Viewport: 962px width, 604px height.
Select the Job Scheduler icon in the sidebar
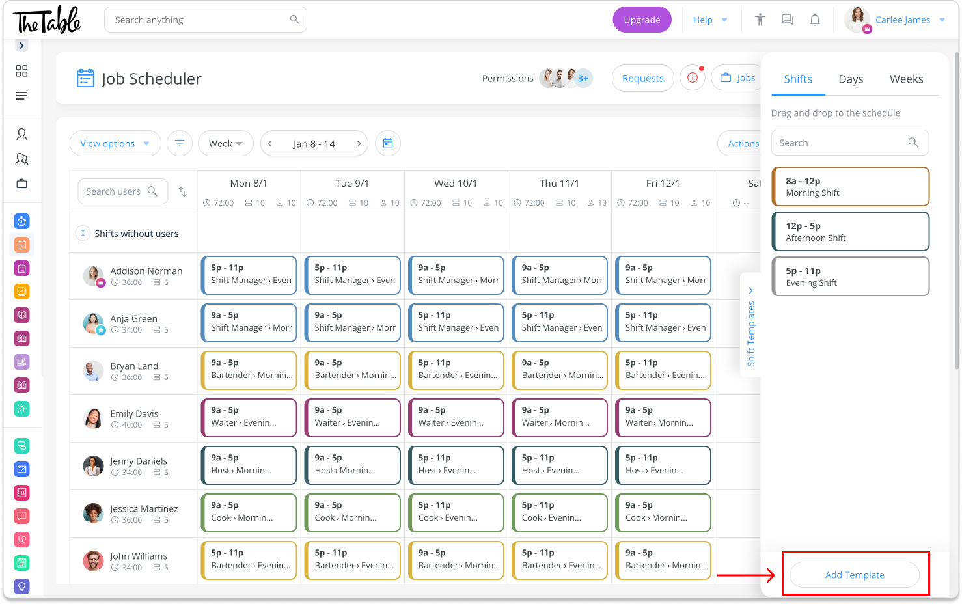point(21,245)
